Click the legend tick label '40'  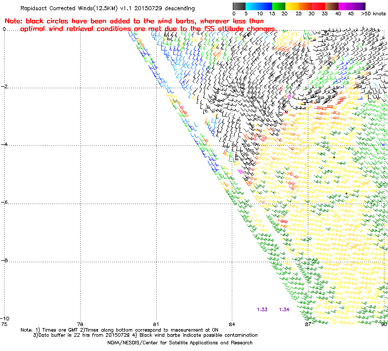338,14
